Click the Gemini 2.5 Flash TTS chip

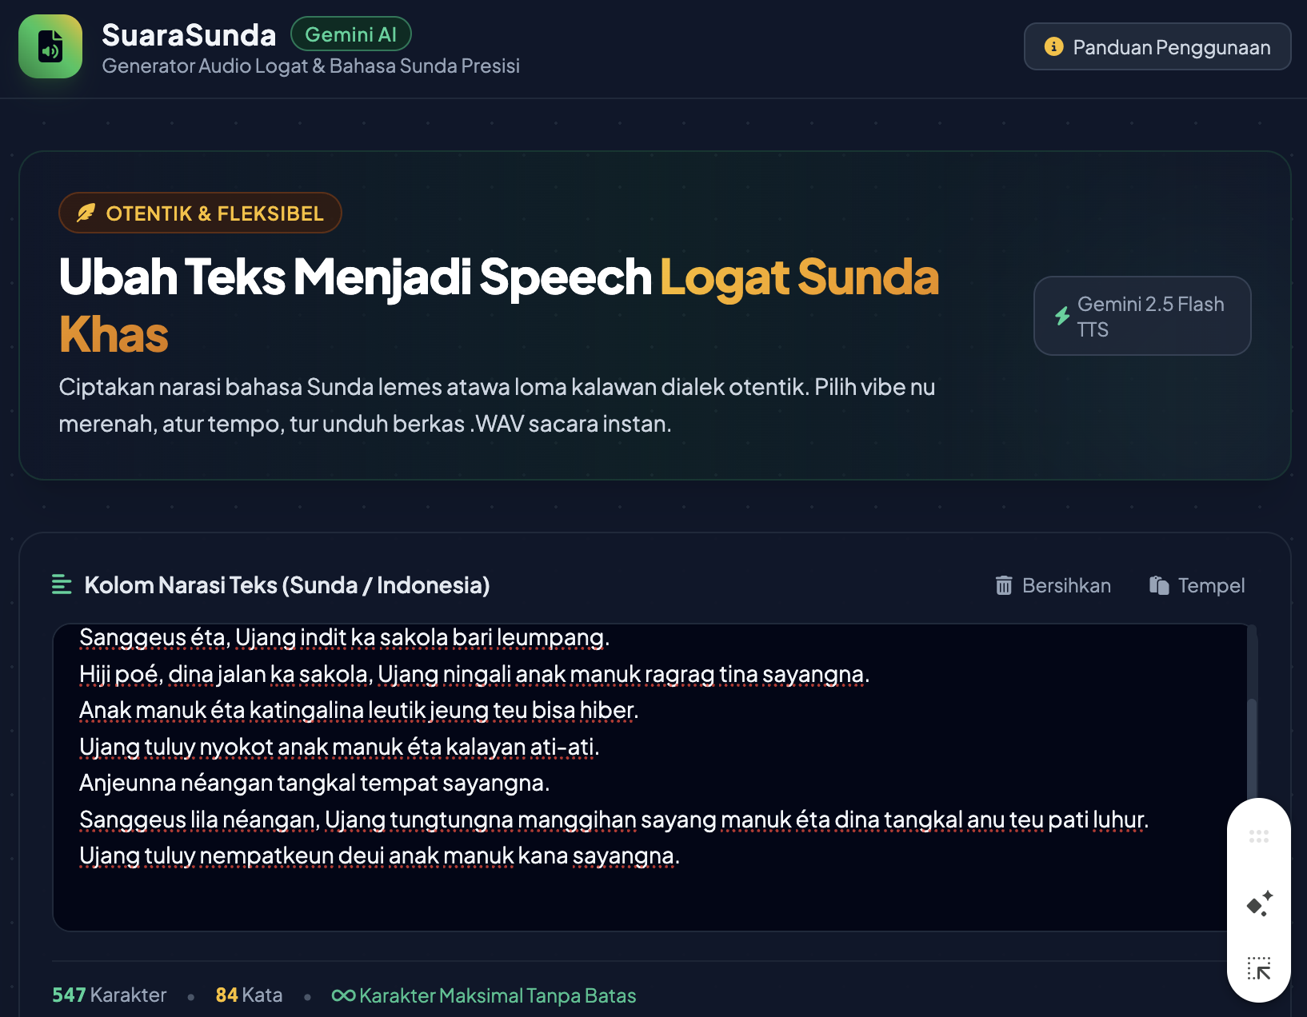tap(1142, 316)
